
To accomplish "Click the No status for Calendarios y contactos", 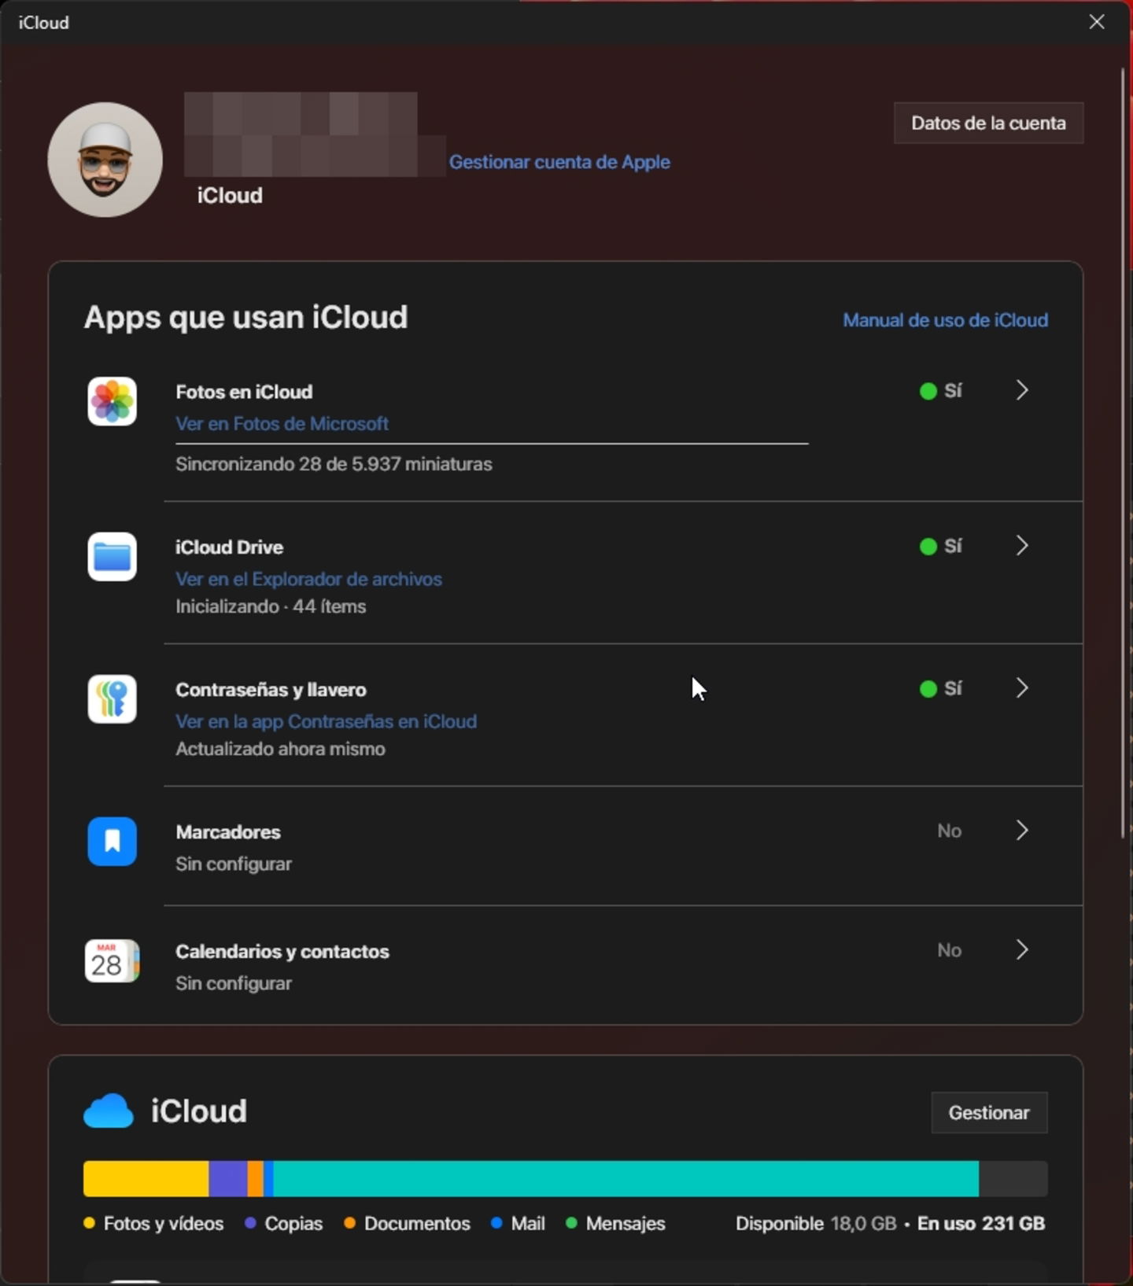I will click(949, 950).
